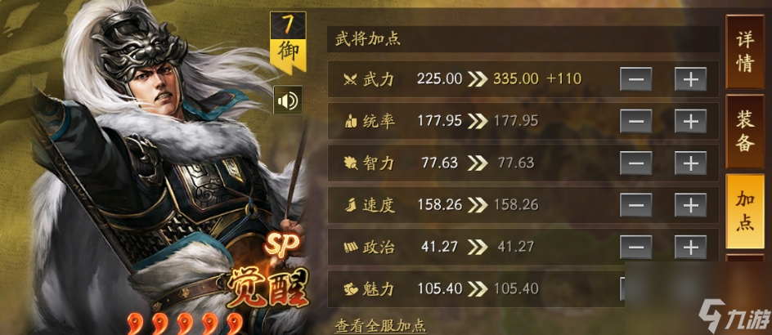Tap the crossed swords 武力 icon
This screenshot has height=335, width=772.
(x=350, y=78)
